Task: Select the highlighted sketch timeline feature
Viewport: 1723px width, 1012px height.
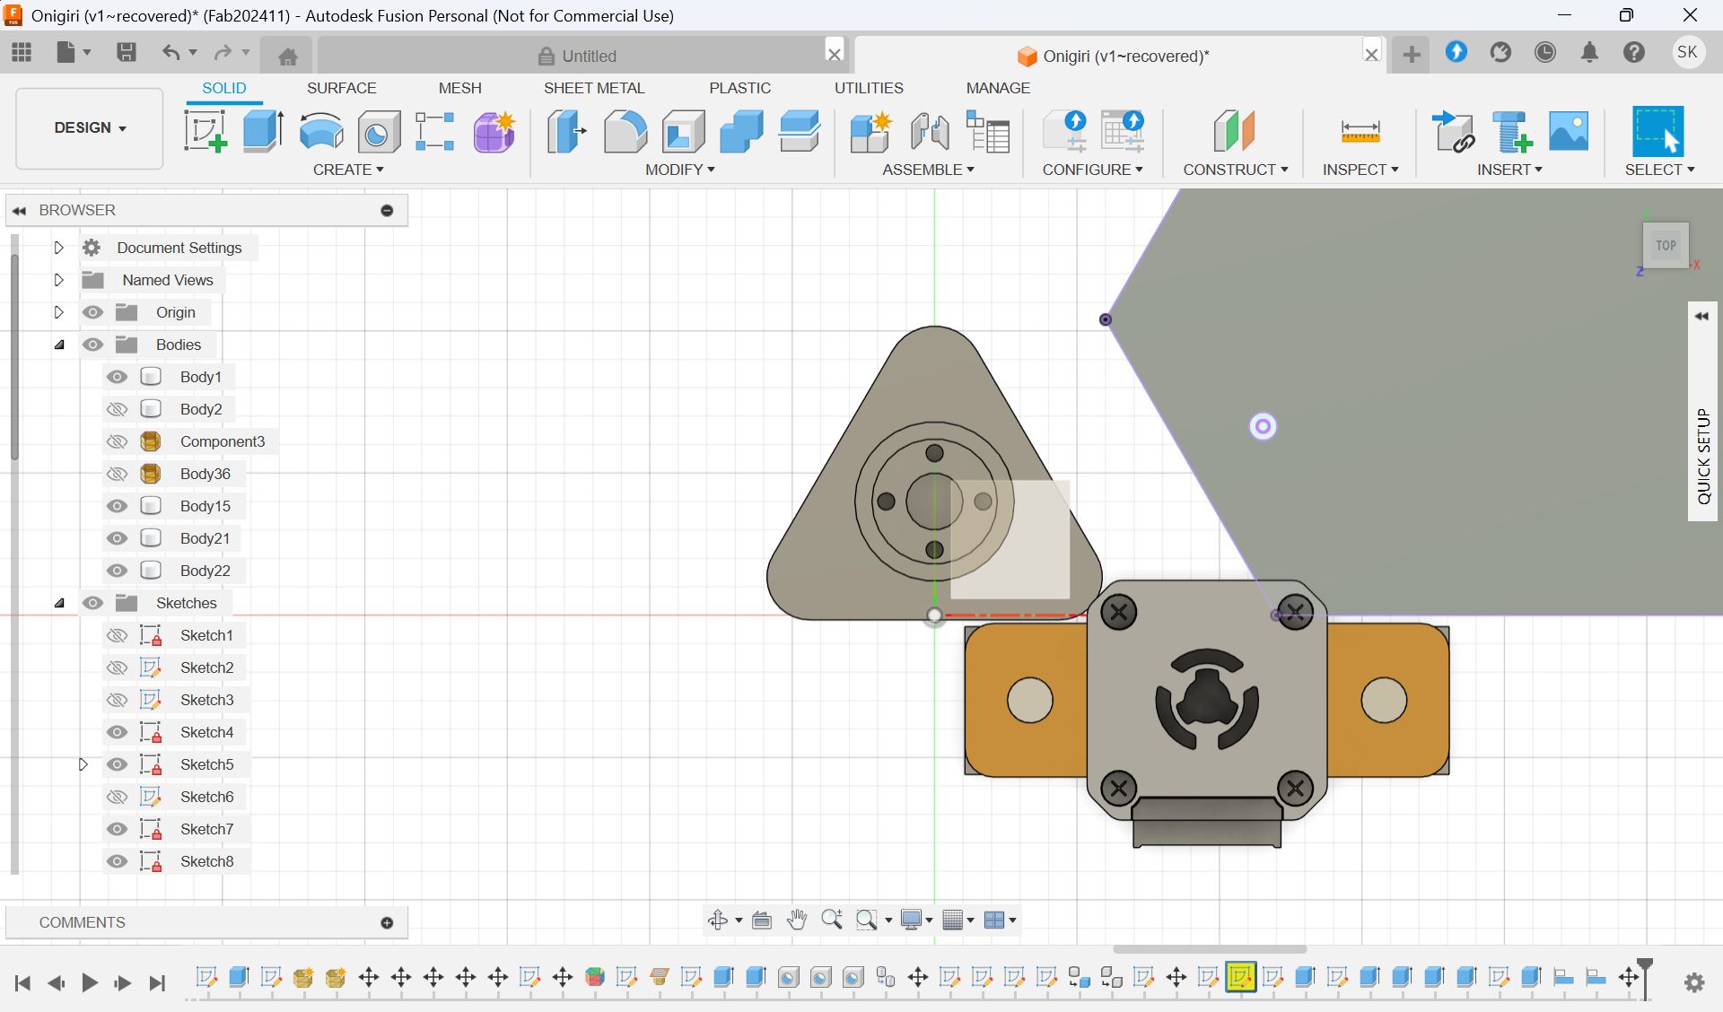Action: point(1240,977)
